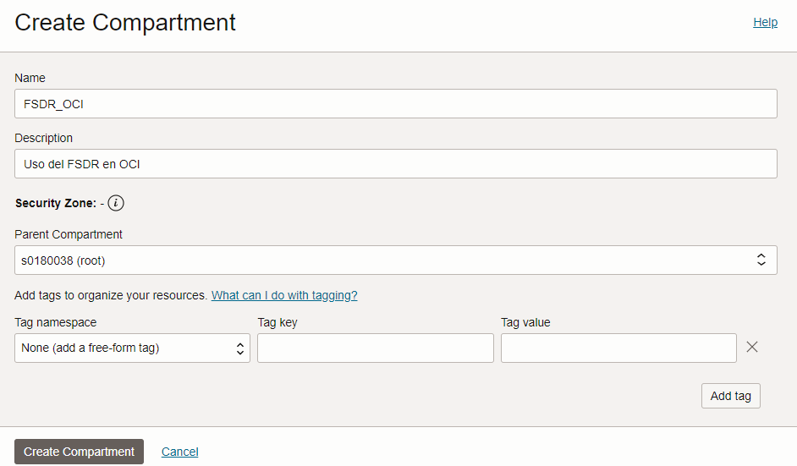Open the Help link
The image size is (797, 466).
765,22
